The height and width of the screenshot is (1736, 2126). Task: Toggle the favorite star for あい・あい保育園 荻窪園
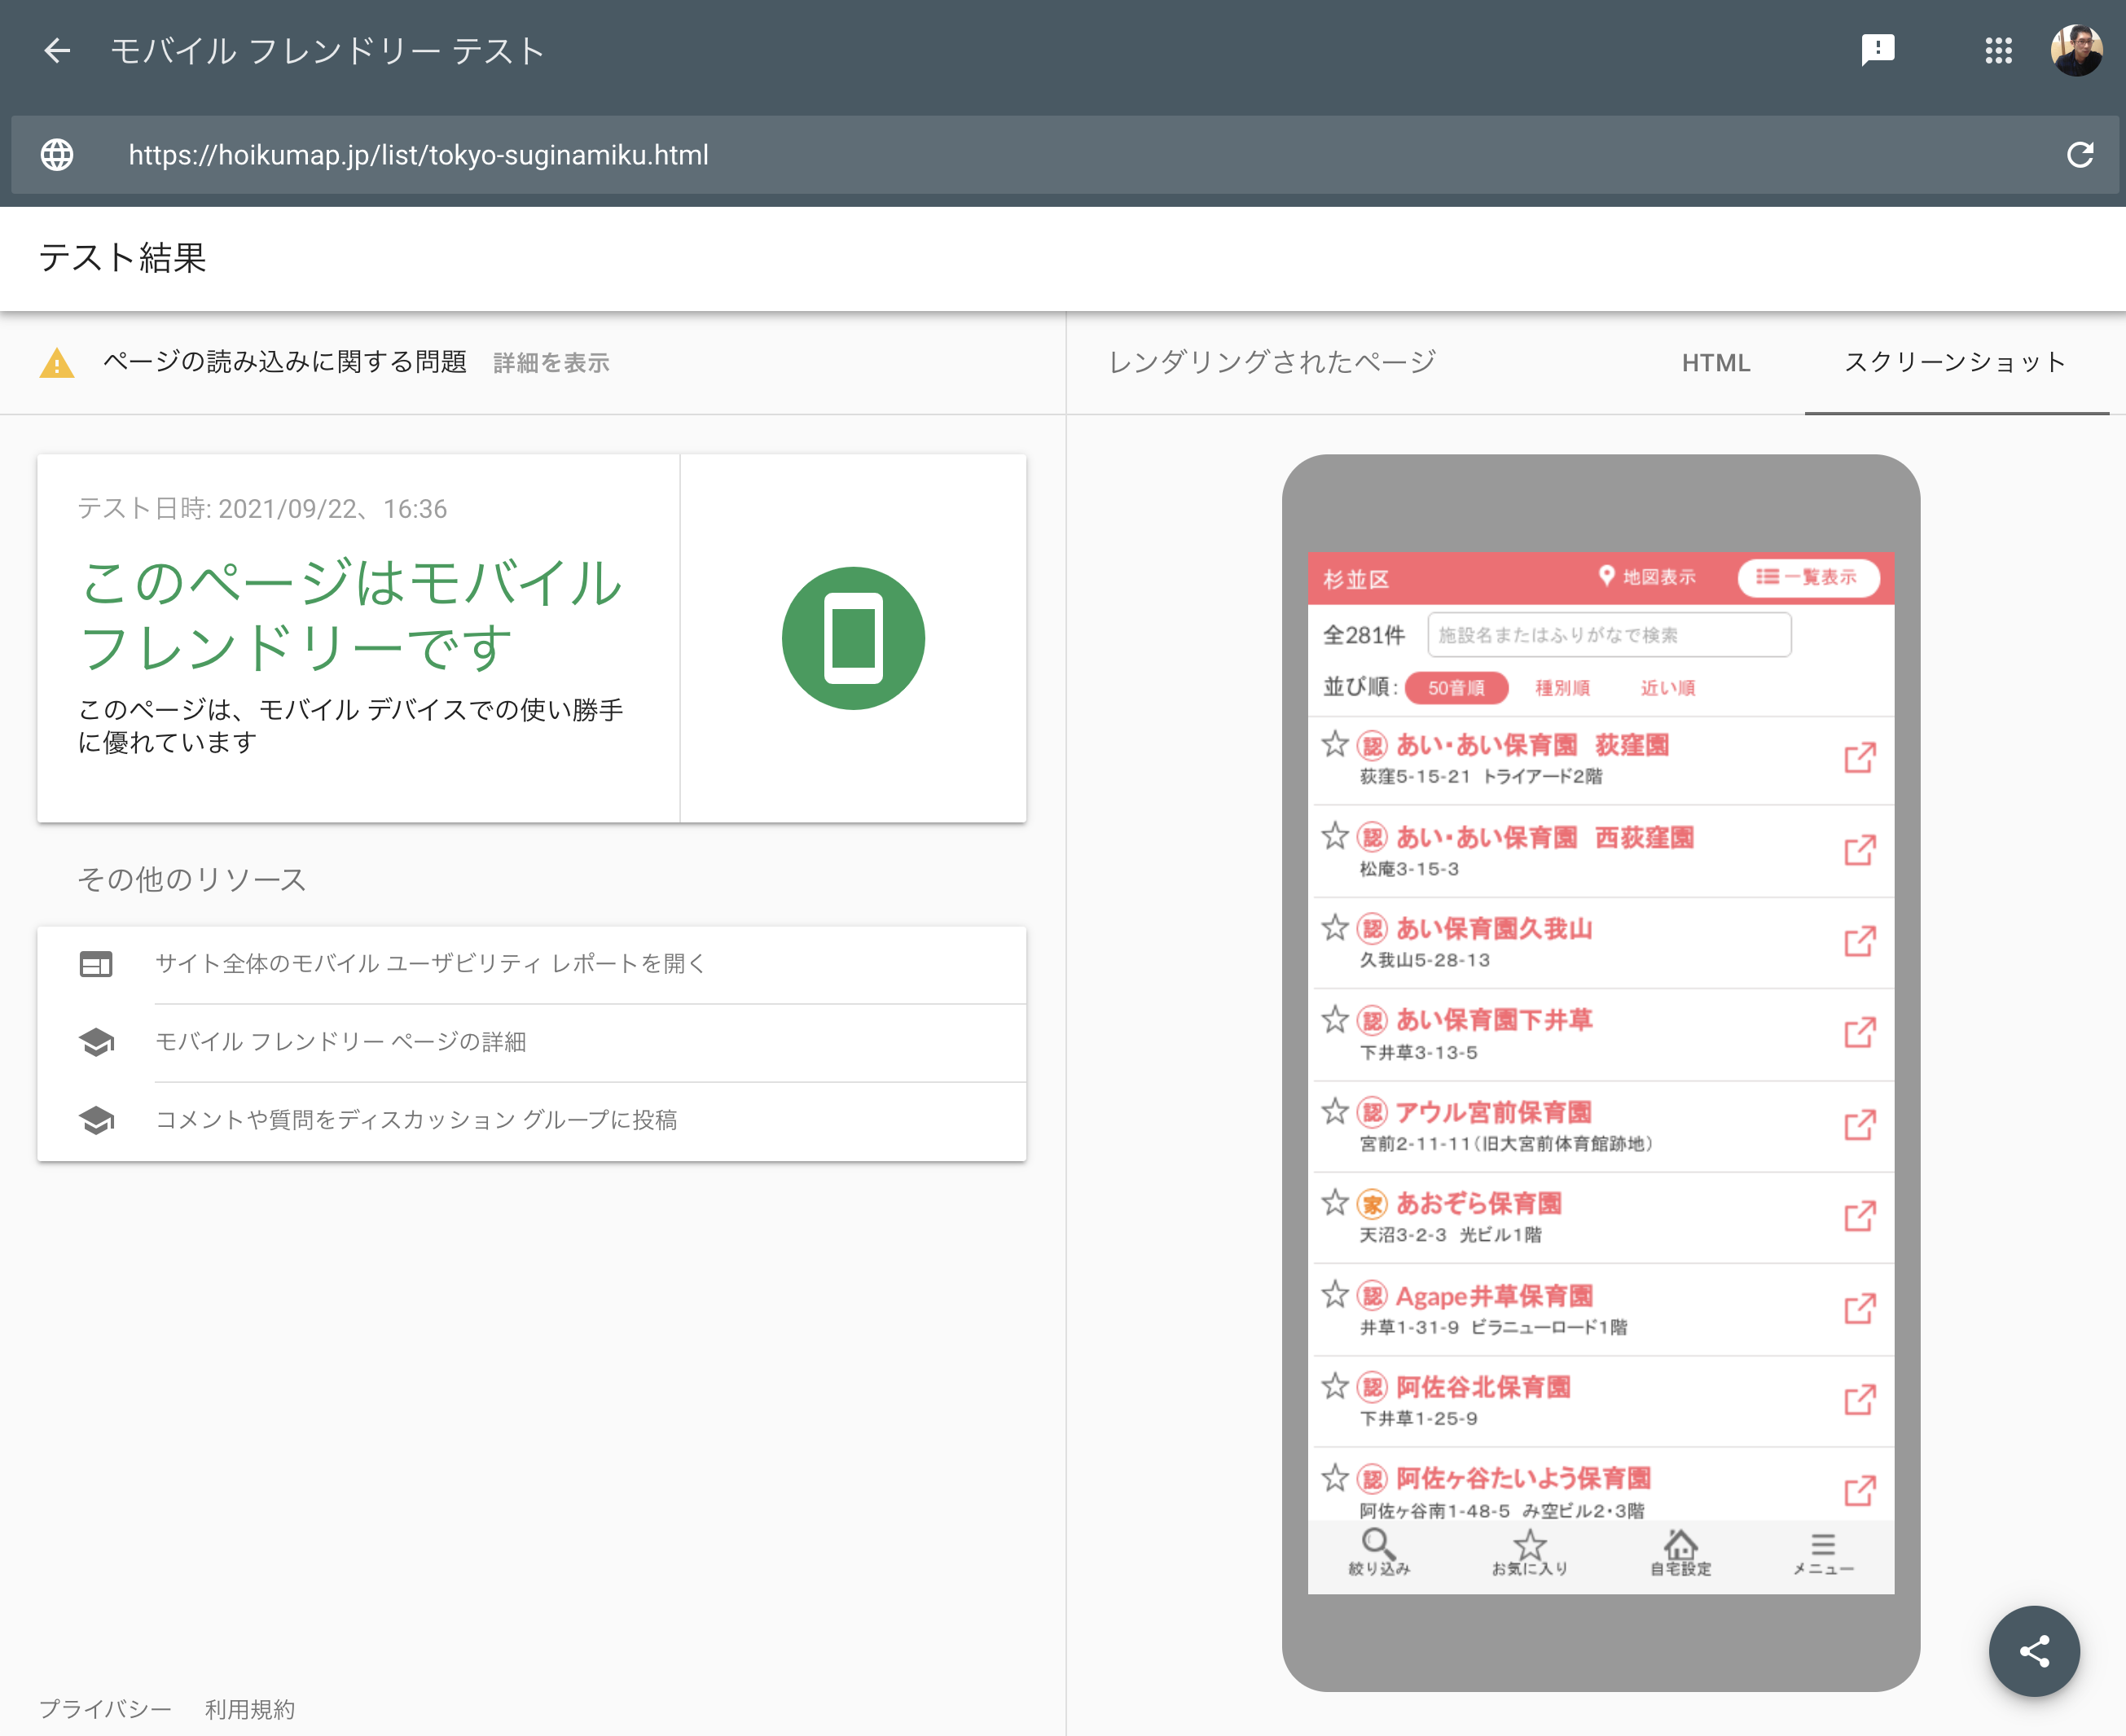[x=1337, y=744]
